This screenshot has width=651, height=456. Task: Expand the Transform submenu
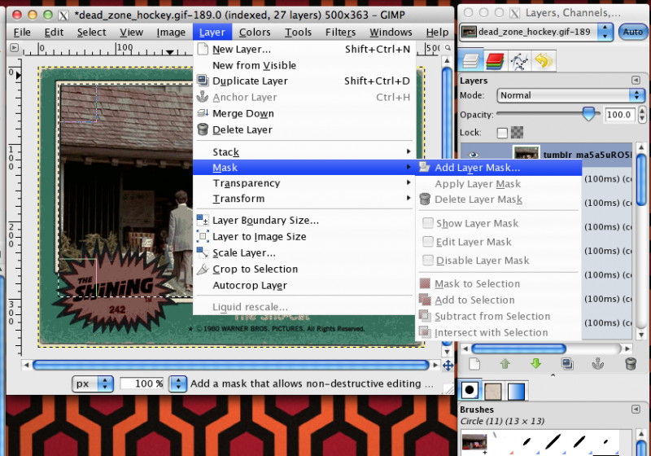coord(304,199)
